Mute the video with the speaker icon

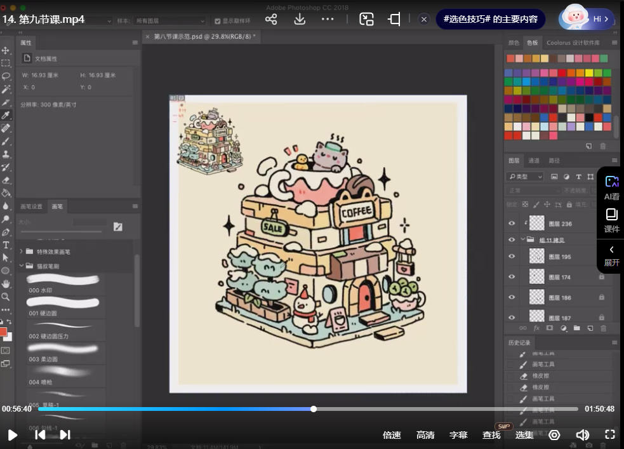pos(582,435)
